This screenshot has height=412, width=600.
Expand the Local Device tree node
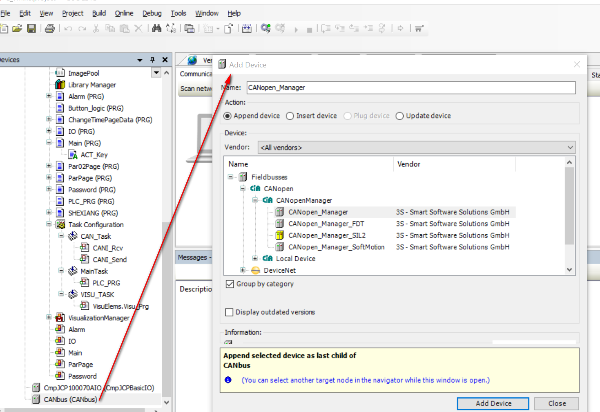254,258
